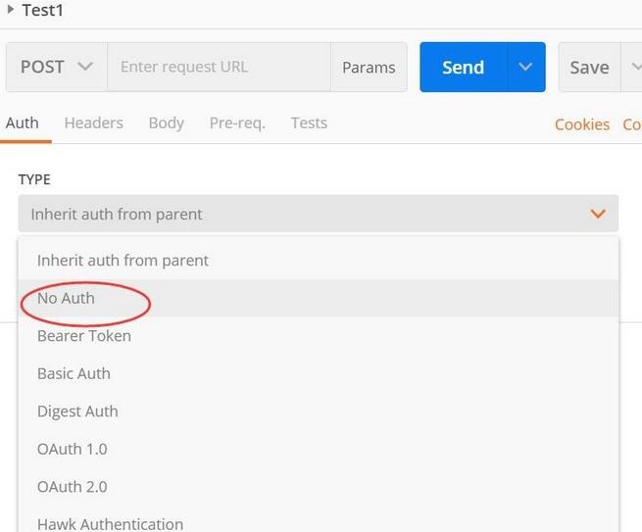642x532 pixels.
Task: Open the Body tab
Action: pos(166,123)
